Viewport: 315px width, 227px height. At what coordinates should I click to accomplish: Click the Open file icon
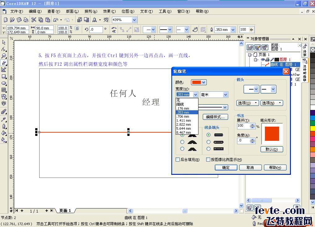tap(12, 20)
